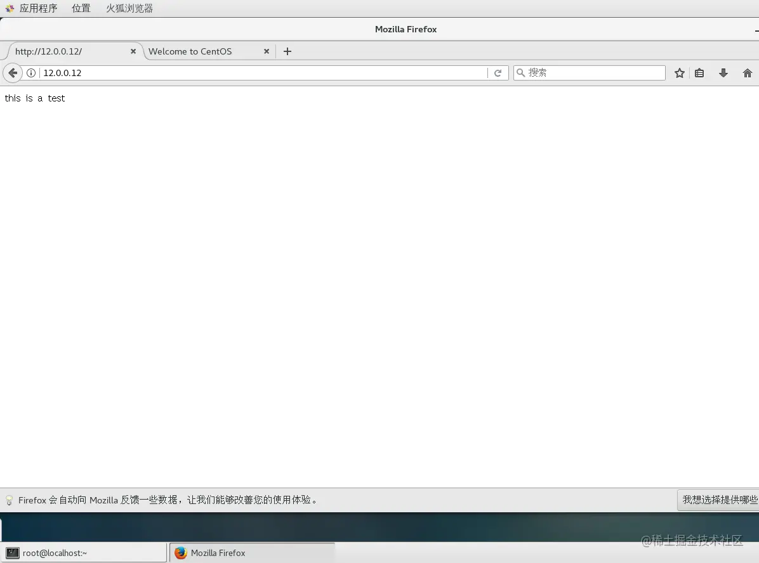This screenshot has height=563, width=759.
Task: Go to the Firefox home page
Action: point(748,73)
